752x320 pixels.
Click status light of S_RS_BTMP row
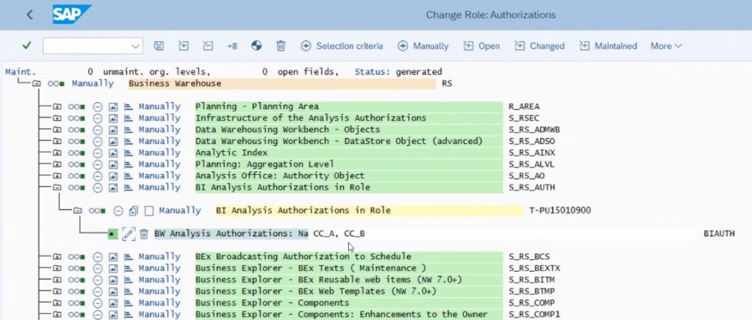(x=76, y=291)
